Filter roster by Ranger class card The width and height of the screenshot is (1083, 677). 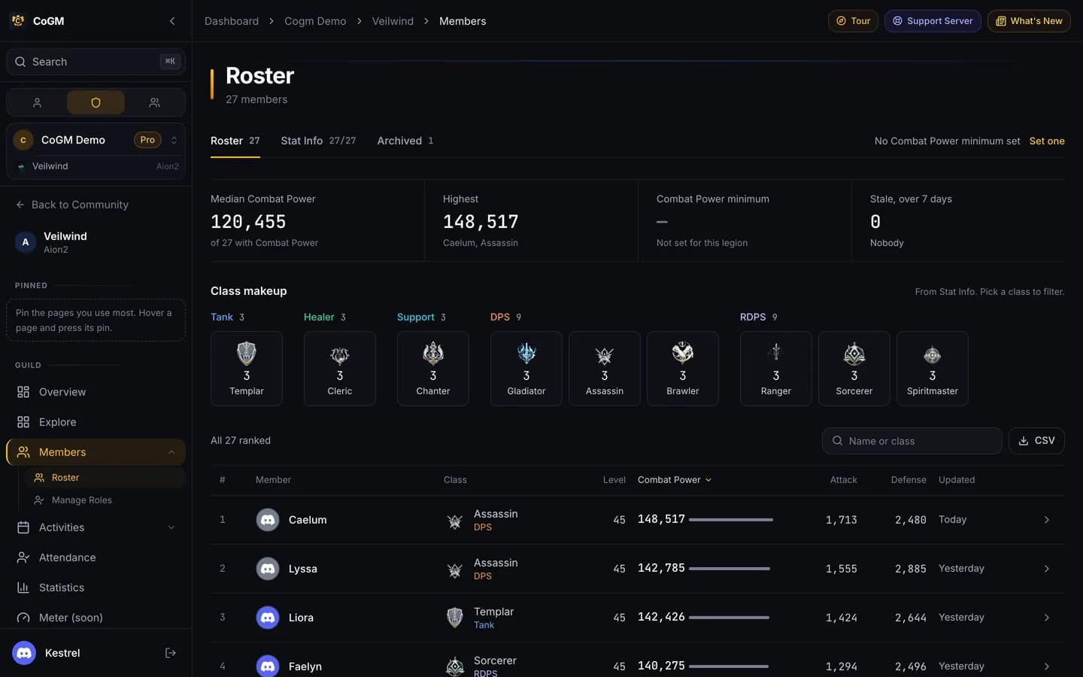[x=776, y=369]
